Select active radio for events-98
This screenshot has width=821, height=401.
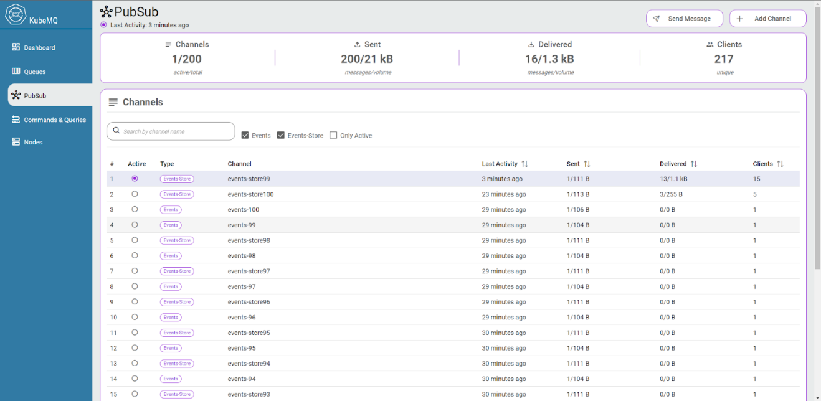[x=135, y=255]
